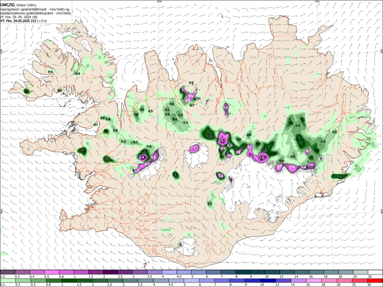Viewport: 383px width, 287px height.
Task: Pick the steel blue 6 snow legend swatch
Action: [x=213, y=272]
